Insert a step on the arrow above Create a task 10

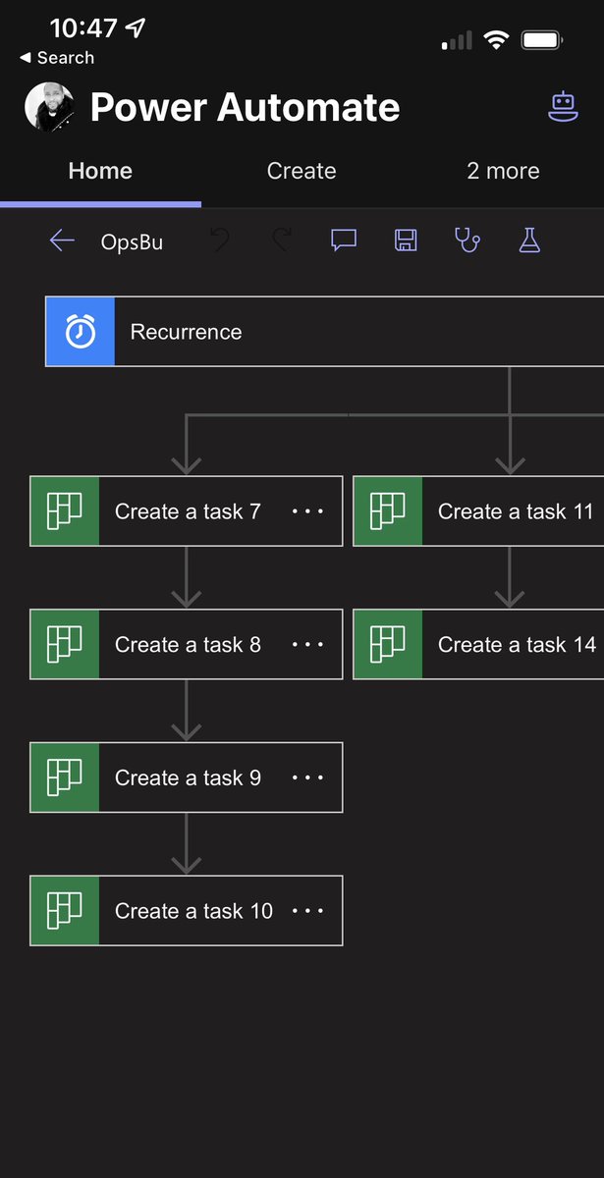coord(187,844)
